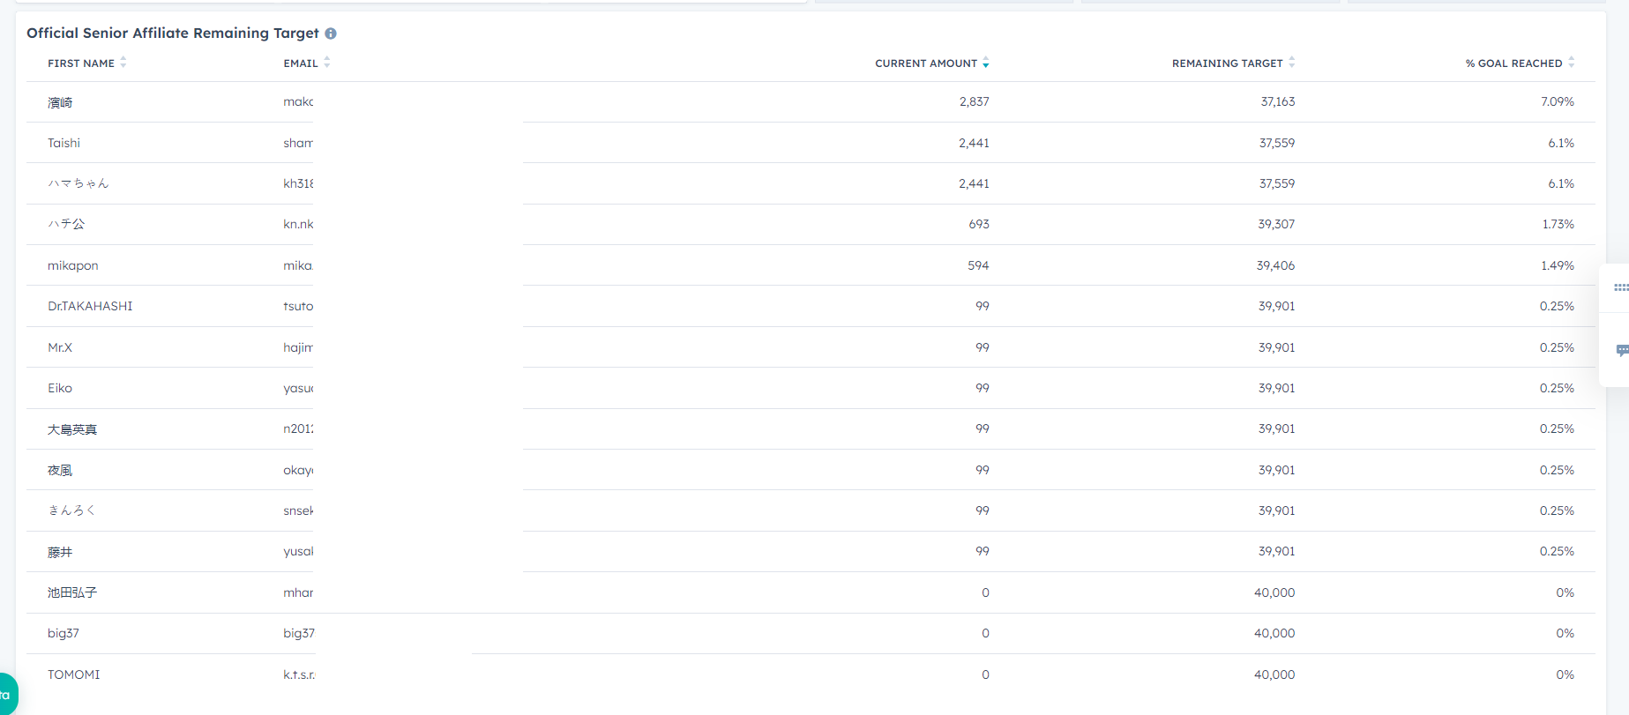Click TOMOMI's remaining target 40,000

[x=1274, y=674]
